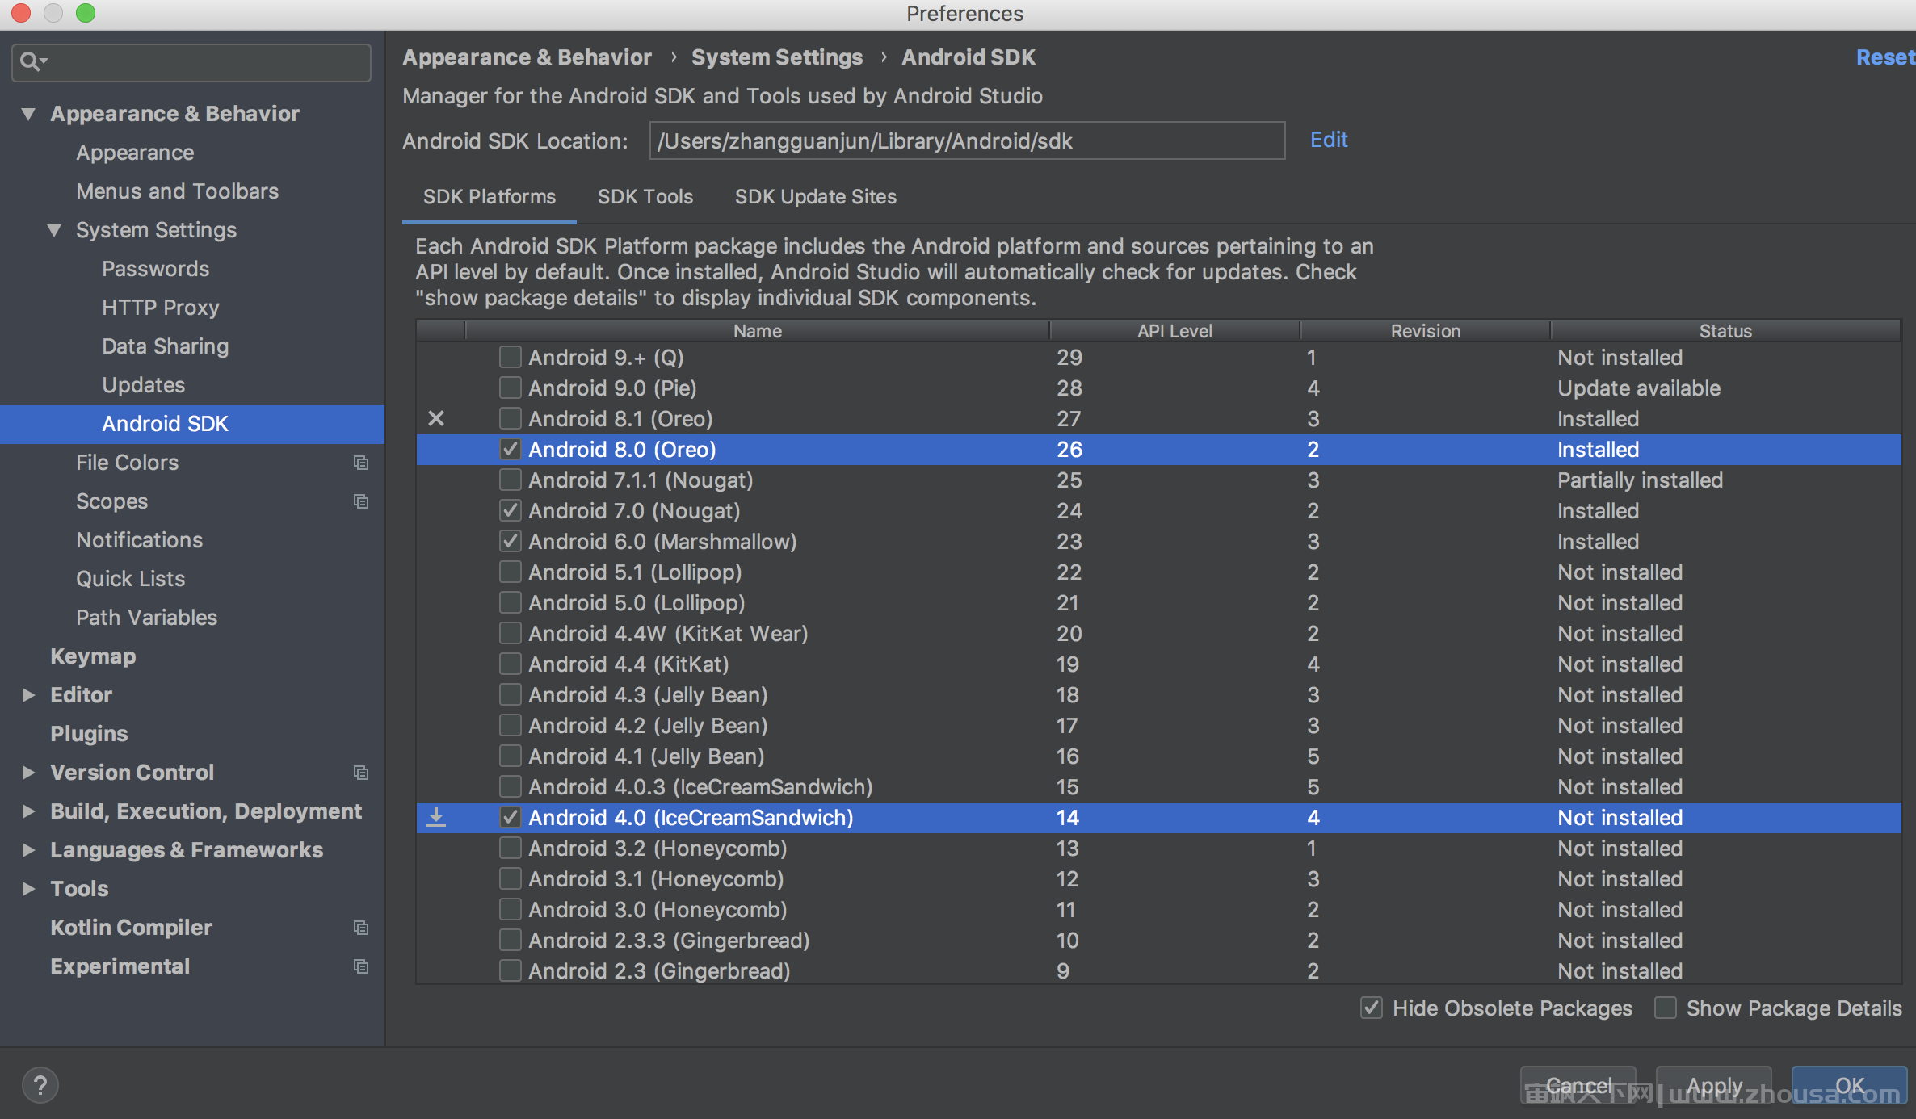Image resolution: width=1916 pixels, height=1119 pixels.
Task: Select the Android 4.4 (KitKat) row name
Action: 628,664
